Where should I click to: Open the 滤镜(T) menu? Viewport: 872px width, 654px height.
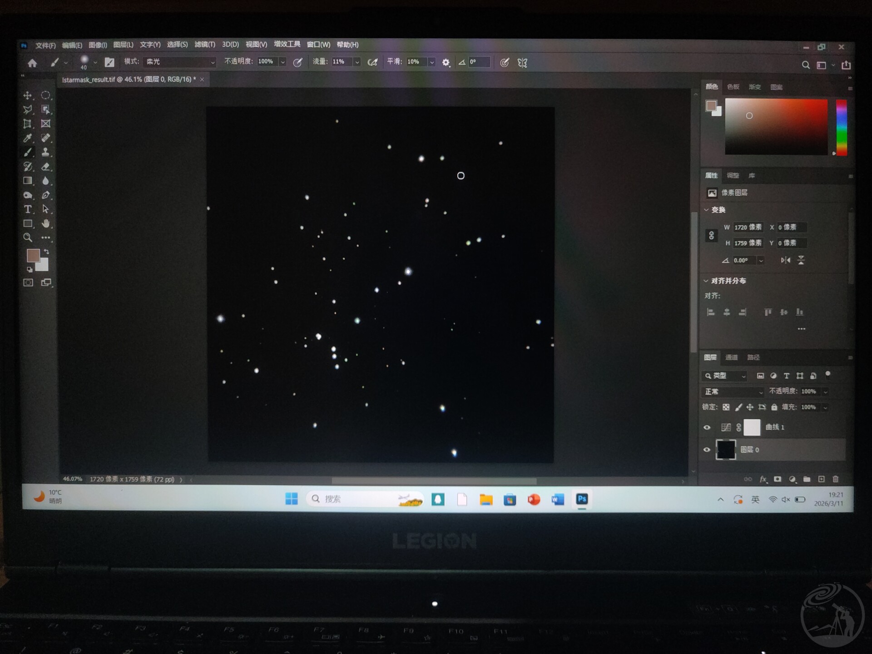(204, 45)
